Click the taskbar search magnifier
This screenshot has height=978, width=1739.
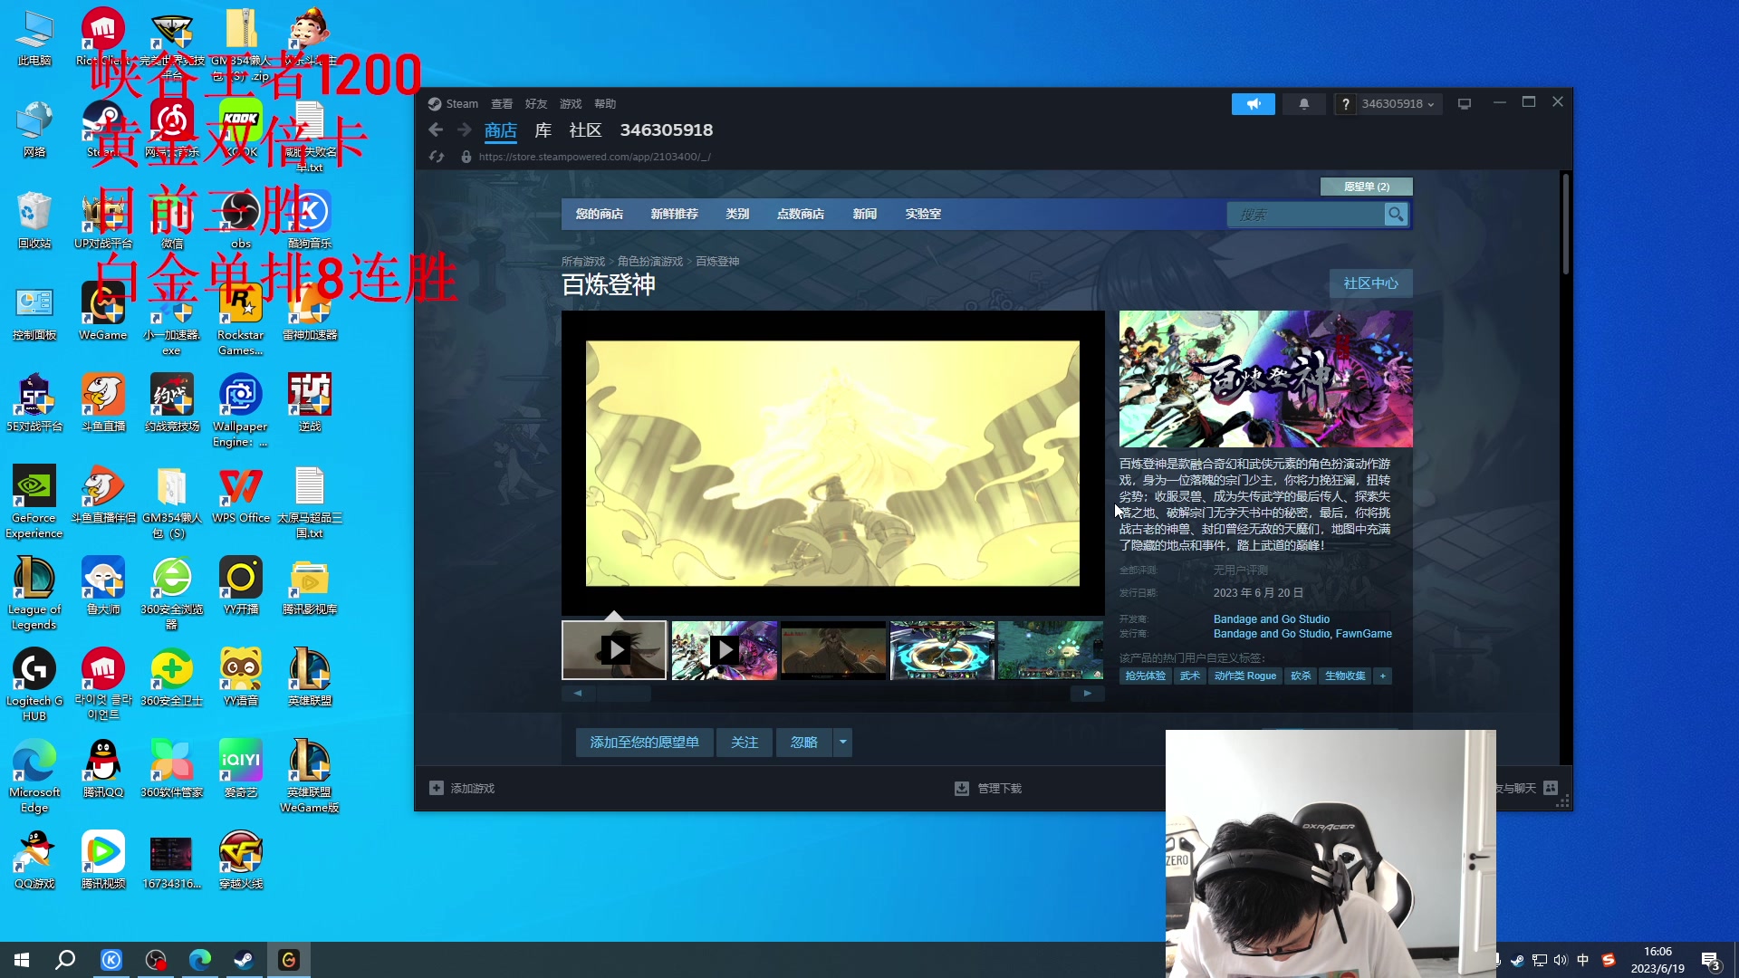click(x=65, y=960)
